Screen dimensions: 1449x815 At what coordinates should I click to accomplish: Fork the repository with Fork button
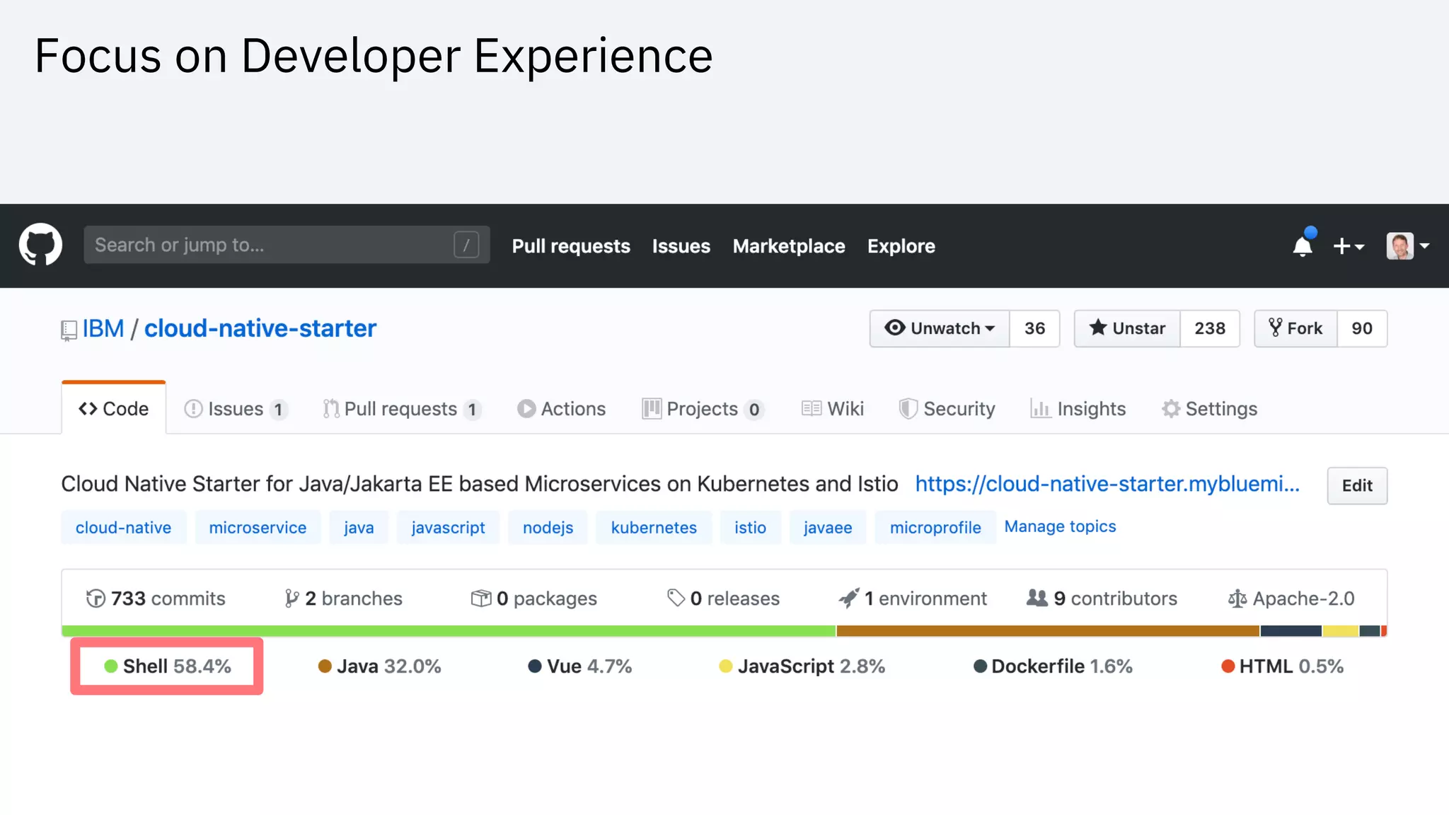[1295, 328]
